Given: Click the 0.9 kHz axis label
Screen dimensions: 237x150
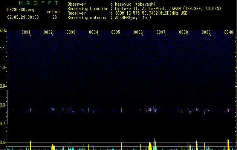Looking at the screenshot, I should (x=3, y=86).
